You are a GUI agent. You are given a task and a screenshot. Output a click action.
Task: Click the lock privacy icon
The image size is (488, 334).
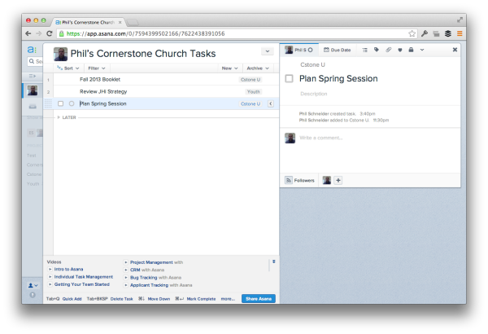[411, 50]
